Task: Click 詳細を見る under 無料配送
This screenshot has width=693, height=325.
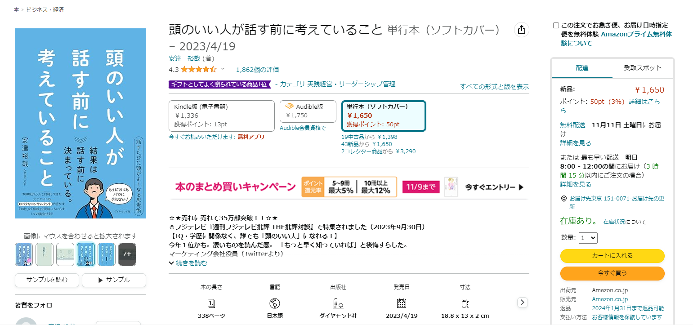Action: (576, 143)
